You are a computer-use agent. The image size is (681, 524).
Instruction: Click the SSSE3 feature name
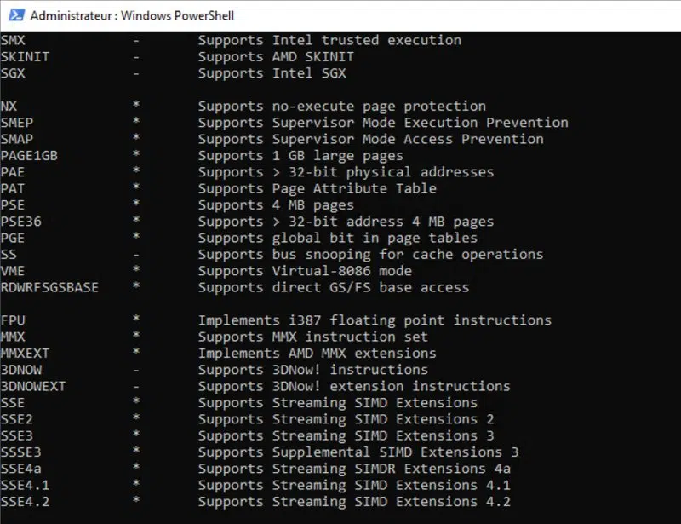point(21,452)
